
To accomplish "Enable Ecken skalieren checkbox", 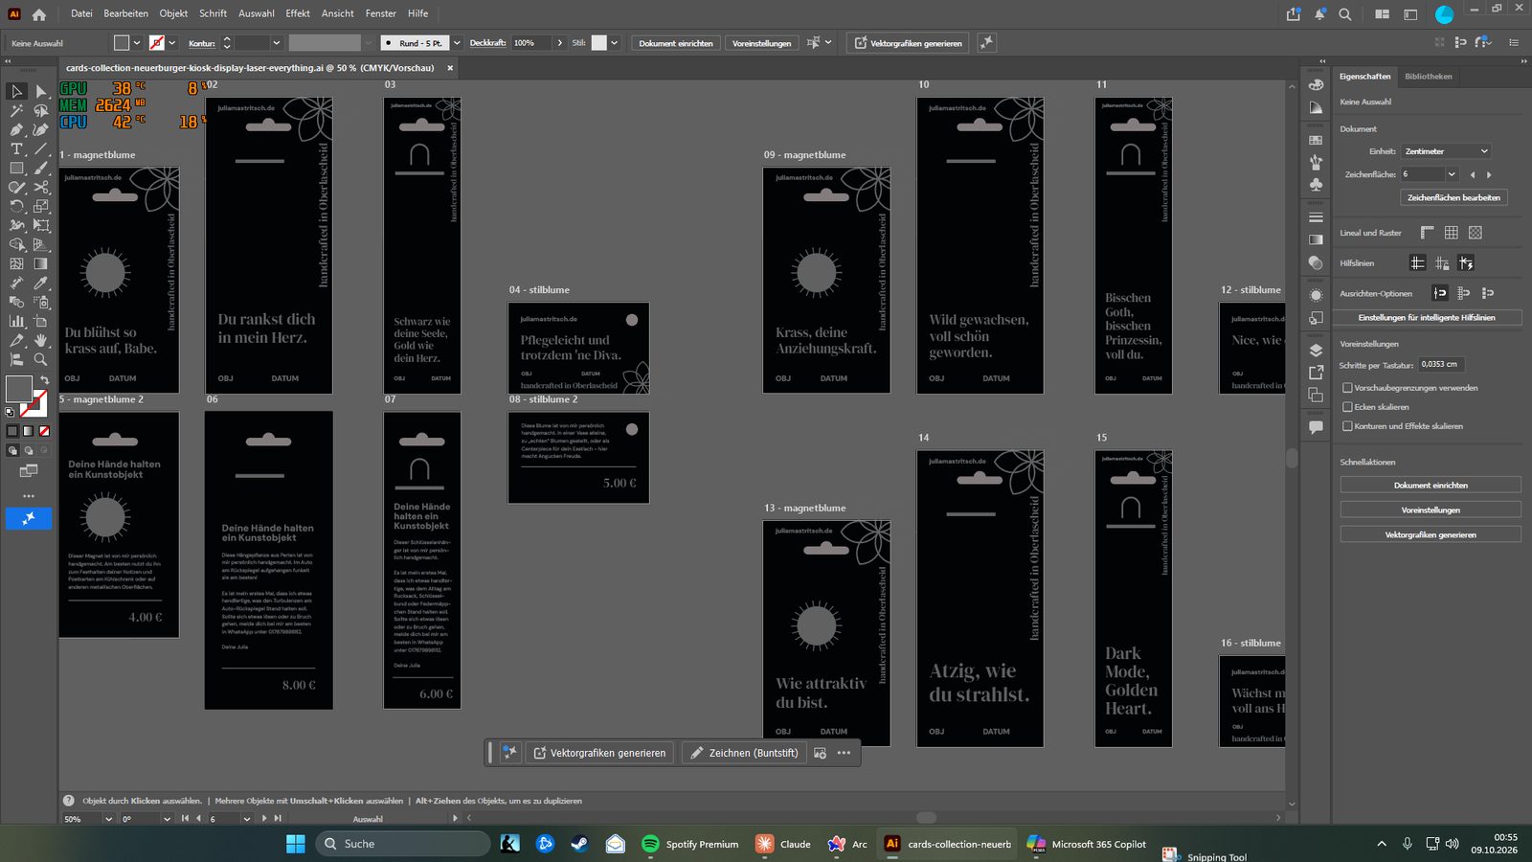I will coord(1347,407).
